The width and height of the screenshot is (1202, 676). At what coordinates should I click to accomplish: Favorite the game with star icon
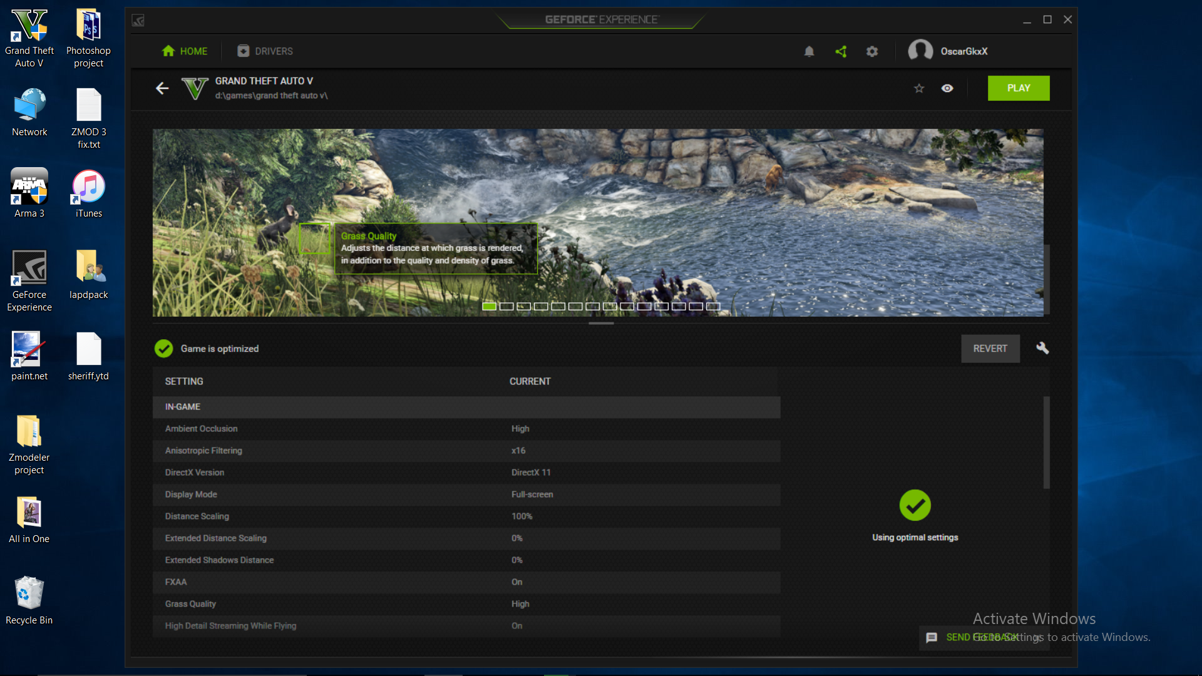[x=919, y=88]
